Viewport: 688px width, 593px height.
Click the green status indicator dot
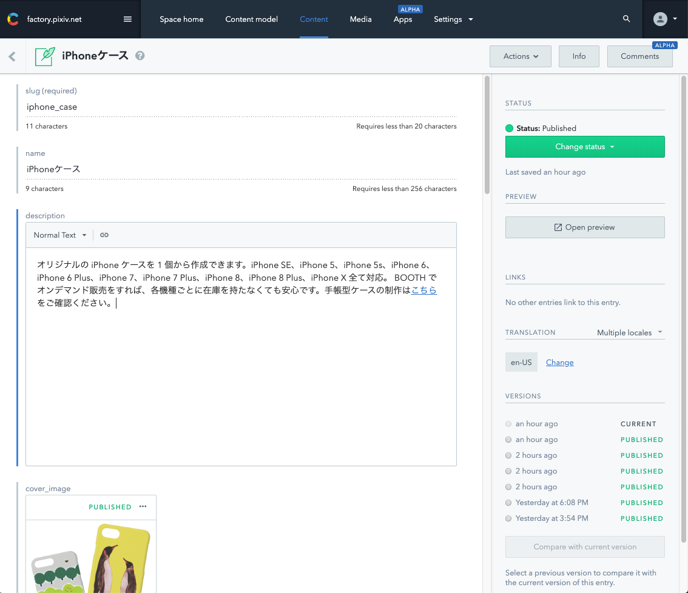[x=510, y=128]
